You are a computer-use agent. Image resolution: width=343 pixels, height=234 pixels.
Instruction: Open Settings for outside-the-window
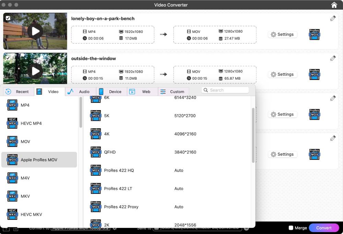(x=282, y=74)
